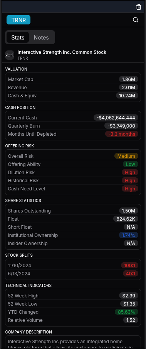Click the 52 Week High $2.39 value

point(129,295)
